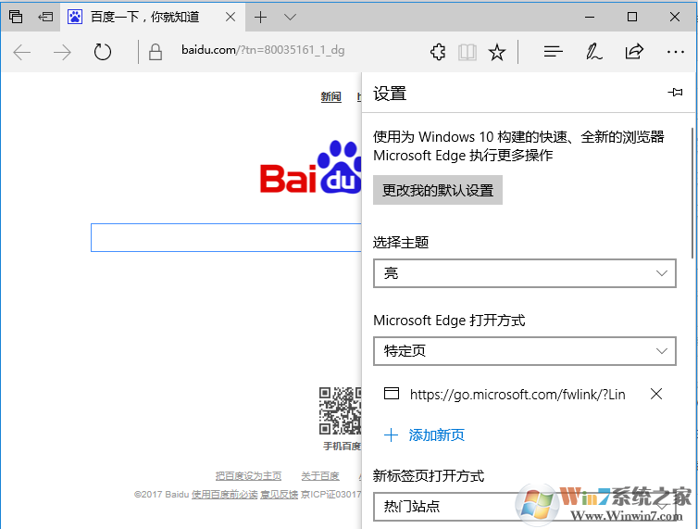Toggle Reading view book icon

(467, 53)
